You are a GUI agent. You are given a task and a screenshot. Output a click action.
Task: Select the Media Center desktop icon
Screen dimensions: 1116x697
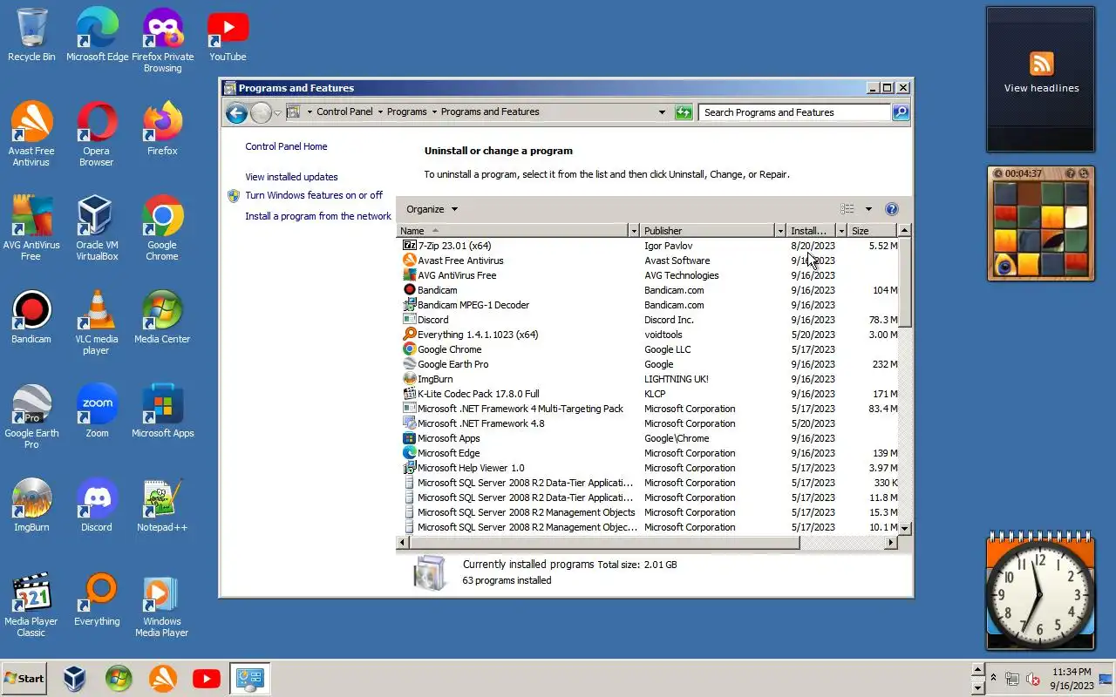pyautogui.click(x=162, y=317)
